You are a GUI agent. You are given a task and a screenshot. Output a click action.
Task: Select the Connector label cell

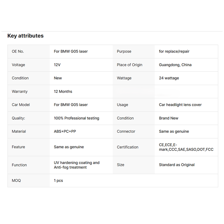pos(134,131)
